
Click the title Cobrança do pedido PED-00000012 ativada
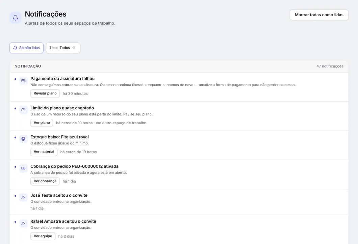74,166
